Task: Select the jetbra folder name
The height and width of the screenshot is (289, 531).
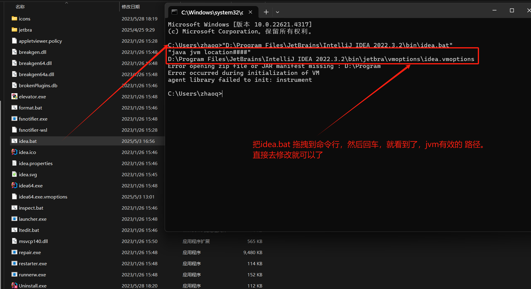Action: tap(25, 30)
